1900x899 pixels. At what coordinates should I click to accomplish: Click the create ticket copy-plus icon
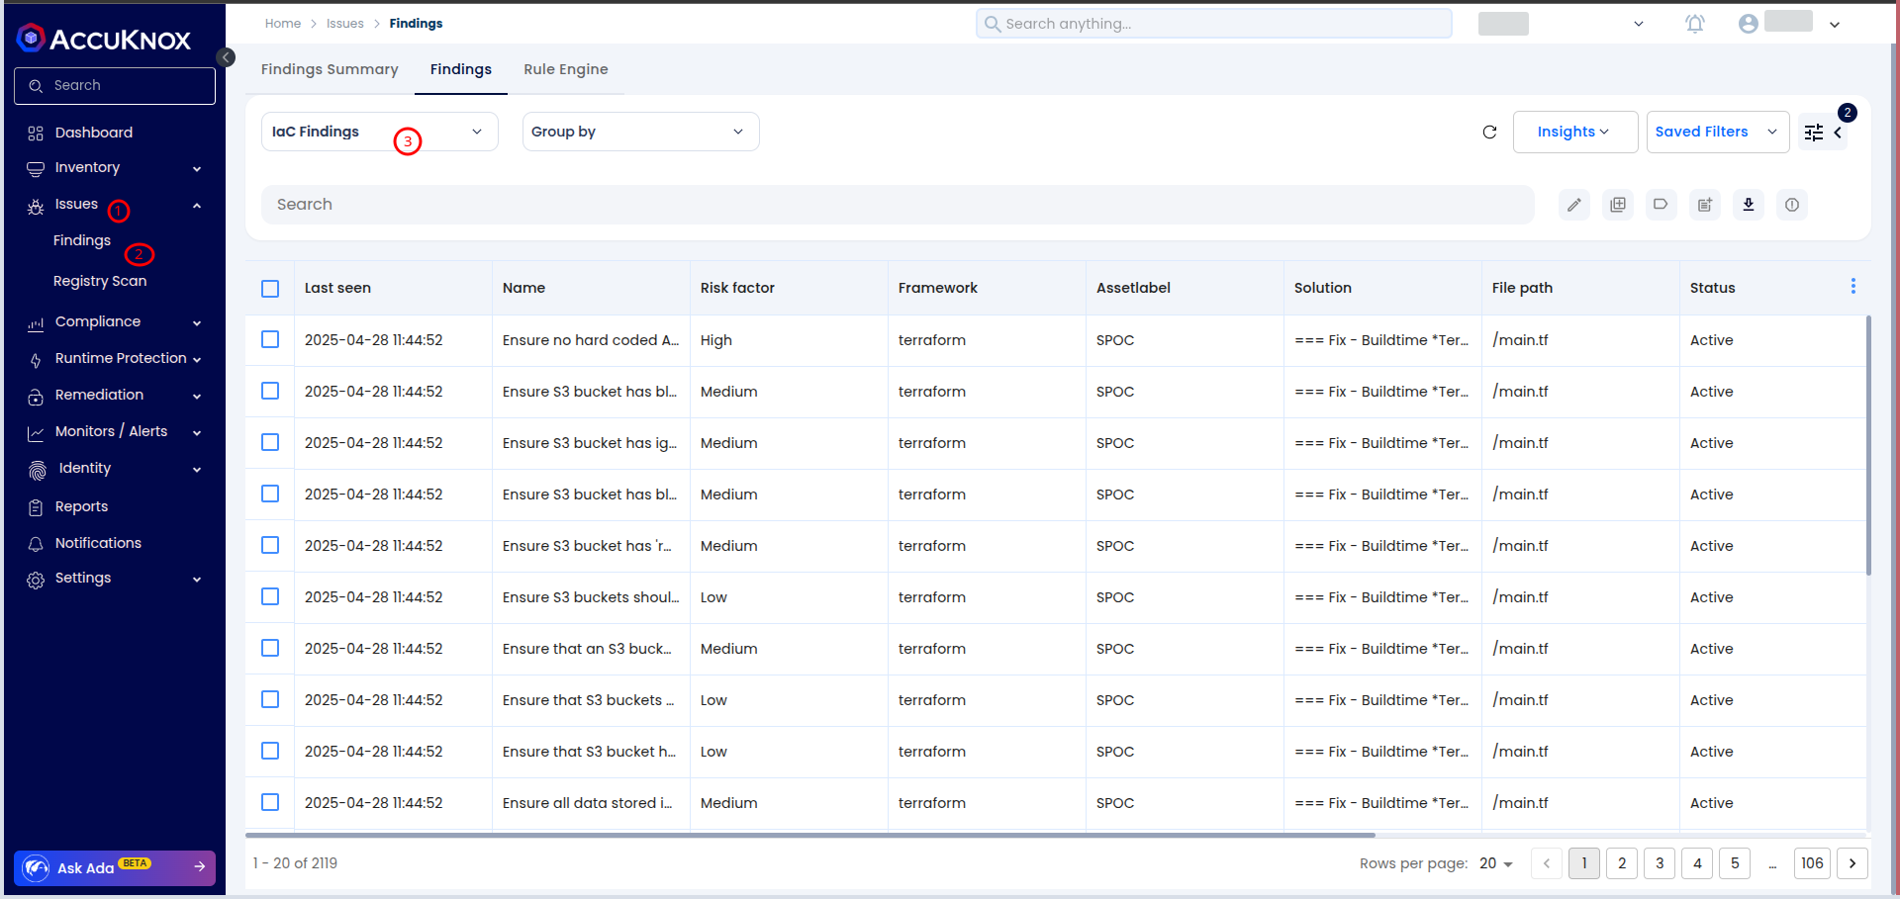(x=1618, y=205)
